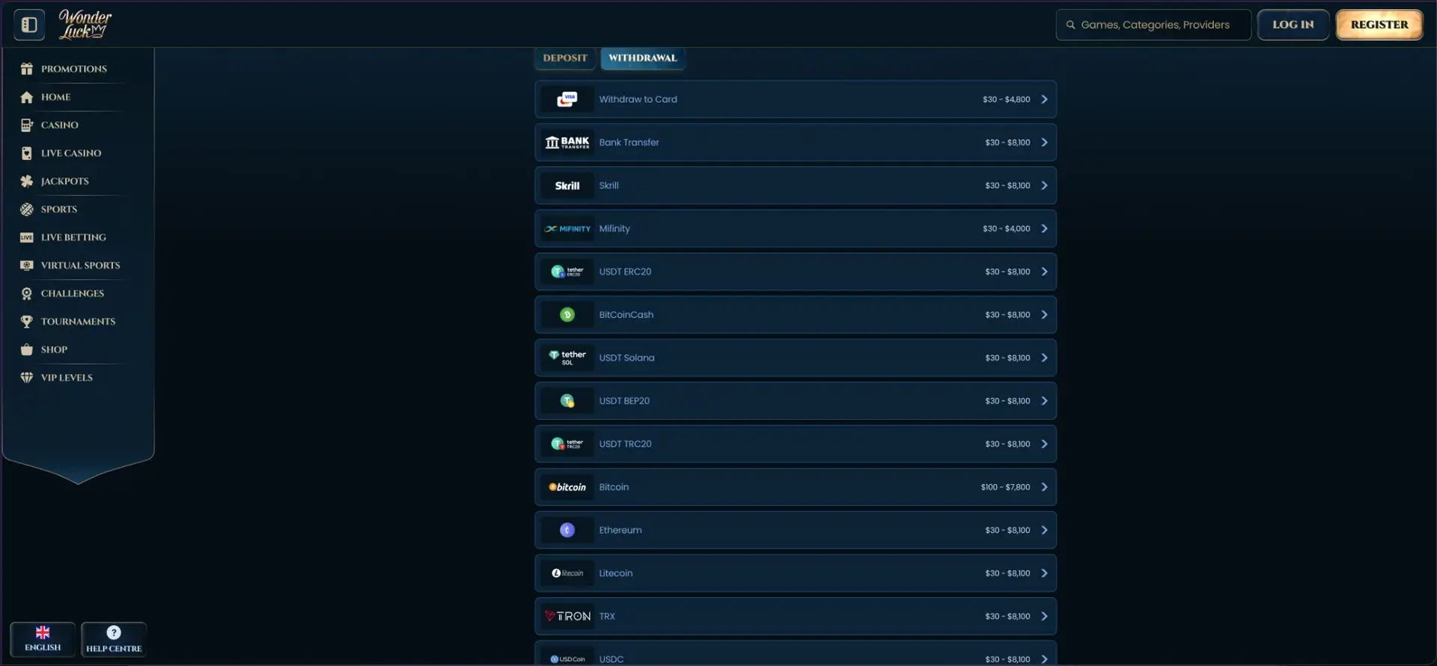Screen dimensions: 1437x666
Task: Click the Bank Transfer logo icon
Action: 567,142
